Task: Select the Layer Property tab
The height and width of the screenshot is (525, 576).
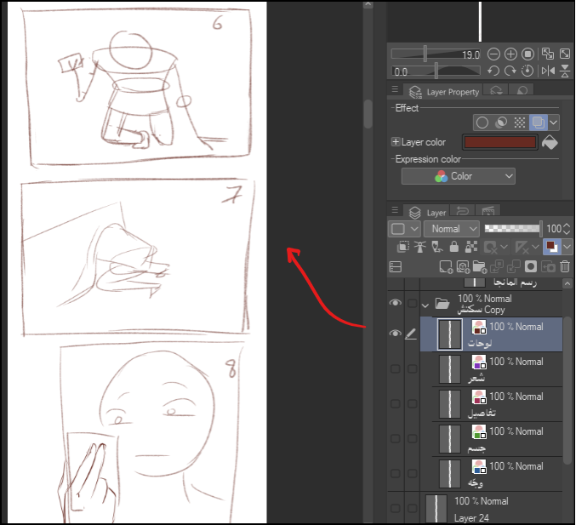Action: (443, 92)
